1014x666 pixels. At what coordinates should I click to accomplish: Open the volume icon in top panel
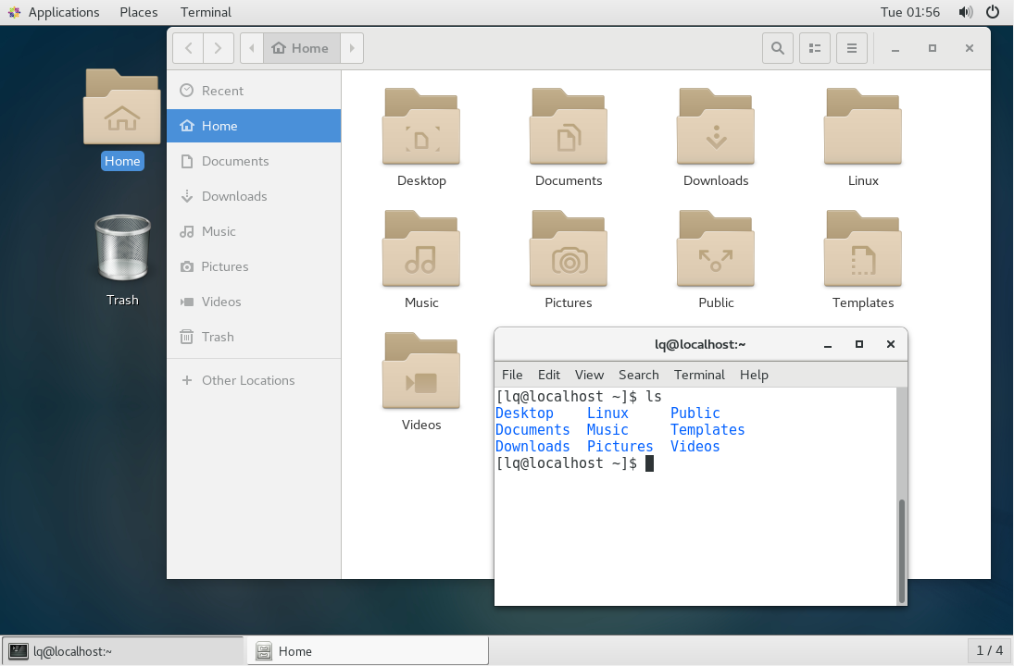pos(966,12)
